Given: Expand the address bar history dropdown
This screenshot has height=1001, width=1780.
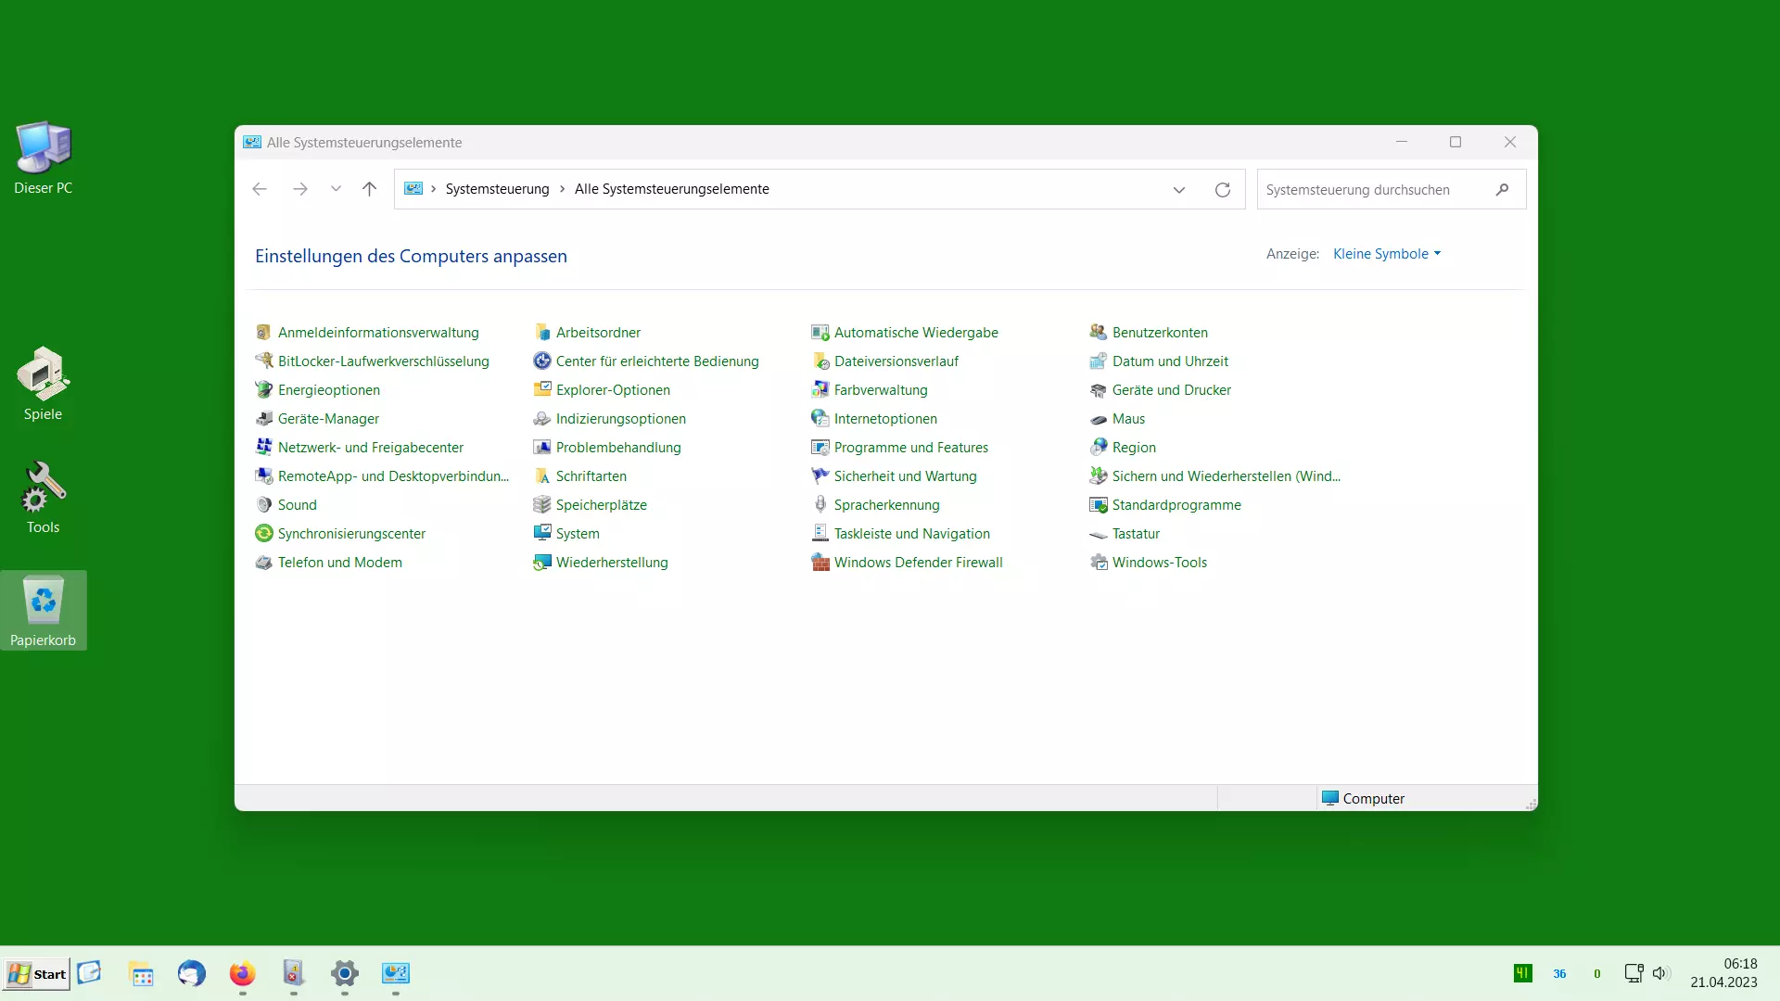Looking at the screenshot, I should coord(1178,189).
